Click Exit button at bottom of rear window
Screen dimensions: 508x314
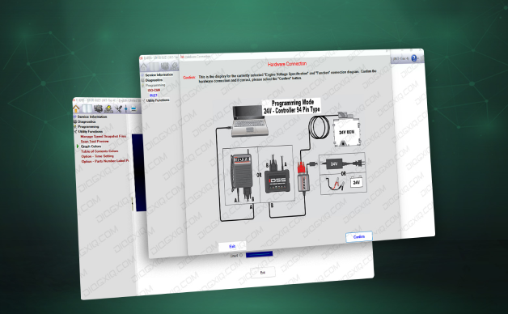click(x=263, y=272)
